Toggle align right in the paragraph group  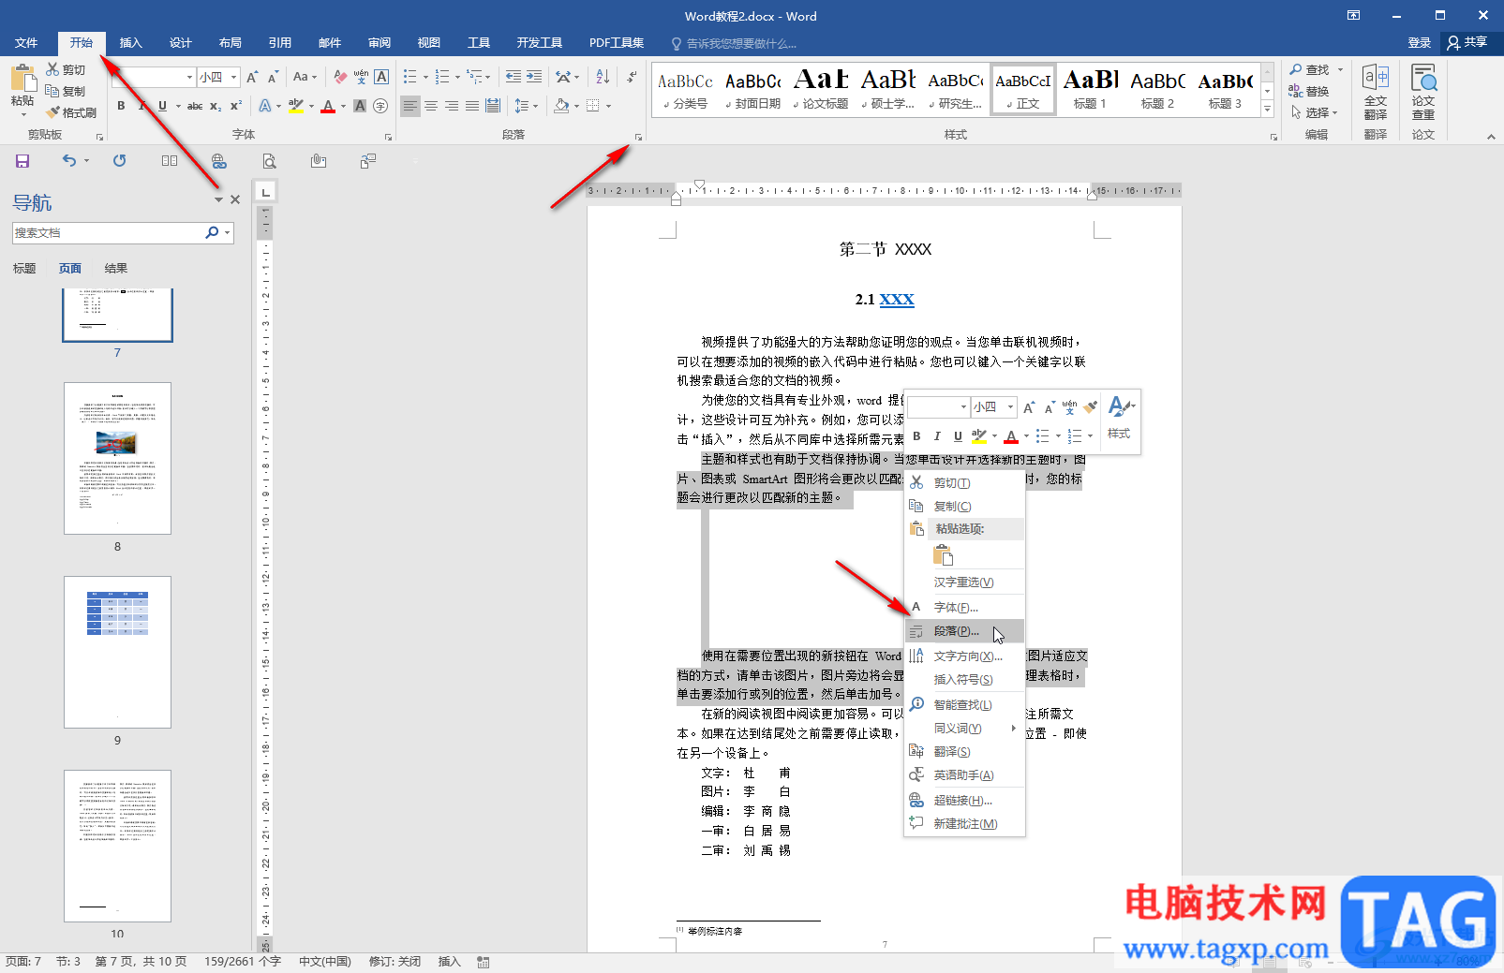point(452,106)
